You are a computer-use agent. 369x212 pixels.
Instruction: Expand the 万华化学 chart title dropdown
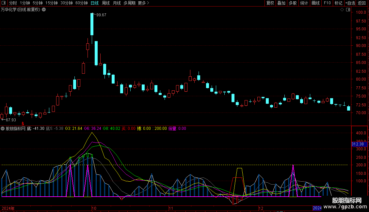coord(44,10)
